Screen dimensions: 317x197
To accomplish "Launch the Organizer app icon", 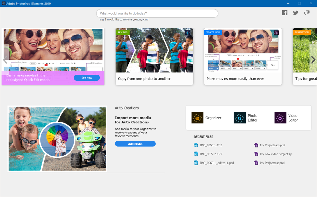I will tap(198, 118).
